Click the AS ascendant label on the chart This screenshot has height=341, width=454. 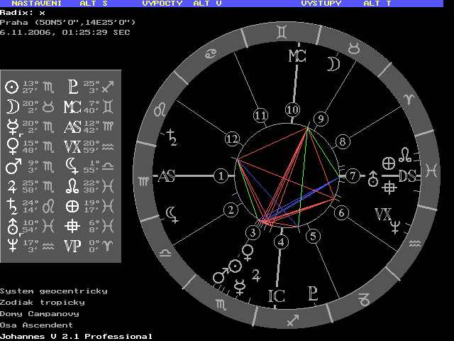pyautogui.click(x=166, y=176)
